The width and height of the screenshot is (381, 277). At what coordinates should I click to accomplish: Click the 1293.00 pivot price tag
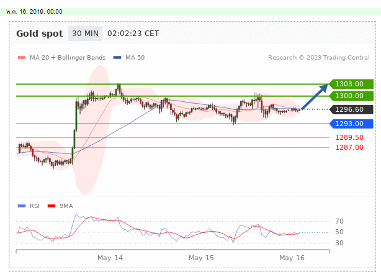[351, 124]
